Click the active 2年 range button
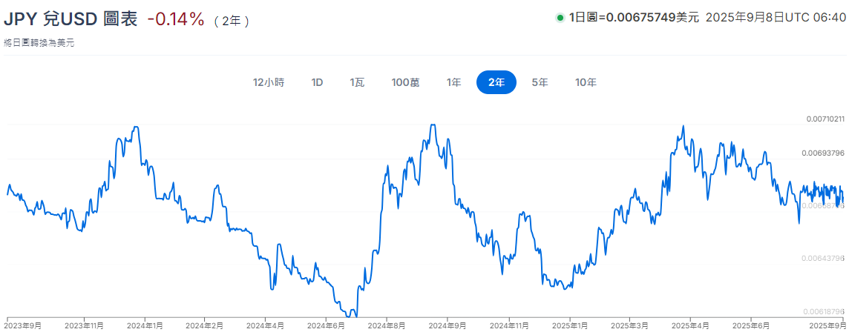The image size is (849, 335). tap(496, 83)
